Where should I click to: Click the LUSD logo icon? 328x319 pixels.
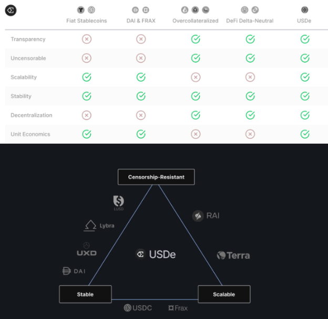[x=119, y=201]
